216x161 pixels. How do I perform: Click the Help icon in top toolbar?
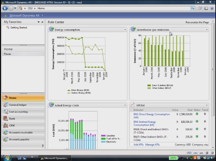pos(212,8)
